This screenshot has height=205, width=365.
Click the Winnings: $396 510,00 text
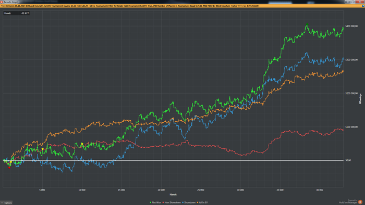tap(248, 6)
